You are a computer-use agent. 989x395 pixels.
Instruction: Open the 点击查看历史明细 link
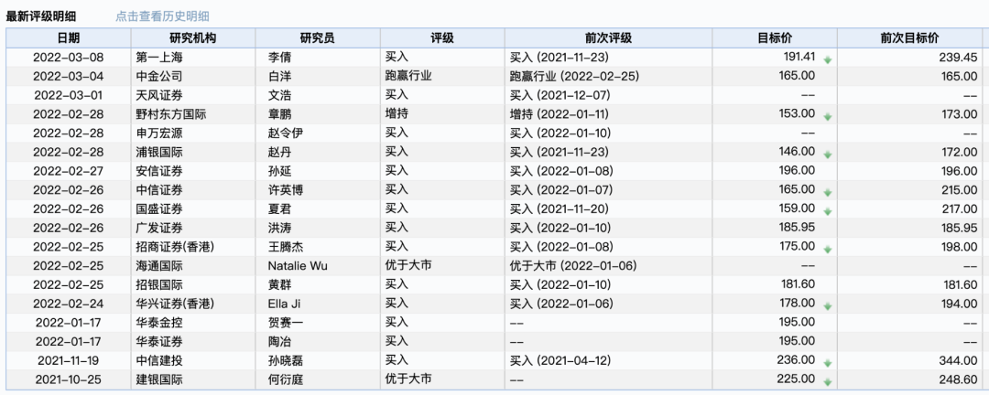coord(162,16)
